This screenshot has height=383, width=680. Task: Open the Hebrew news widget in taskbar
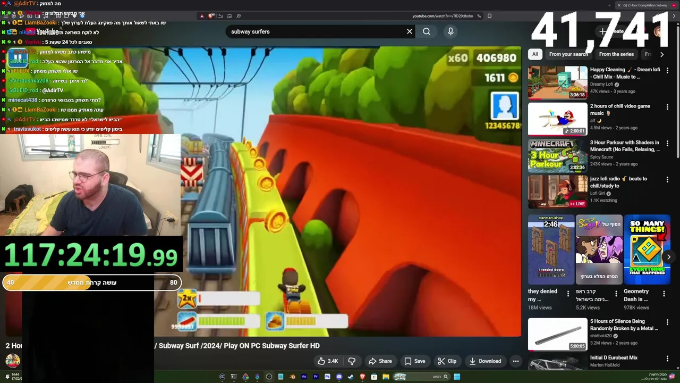pyautogui.click(x=659, y=377)
